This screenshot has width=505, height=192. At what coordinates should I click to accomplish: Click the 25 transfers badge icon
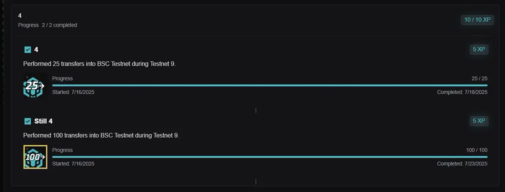point(35,85)
